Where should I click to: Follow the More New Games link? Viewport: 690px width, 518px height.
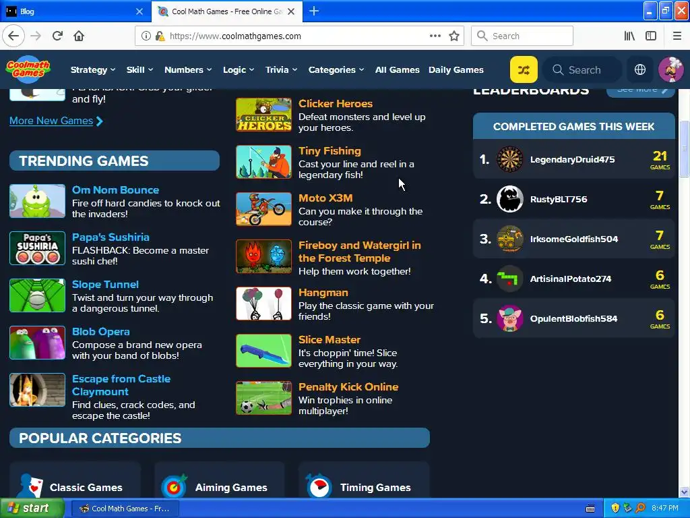pyautogui.click(x=56, y=121)
